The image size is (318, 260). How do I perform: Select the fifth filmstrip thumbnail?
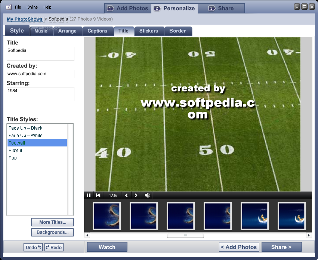coord(254,216)
